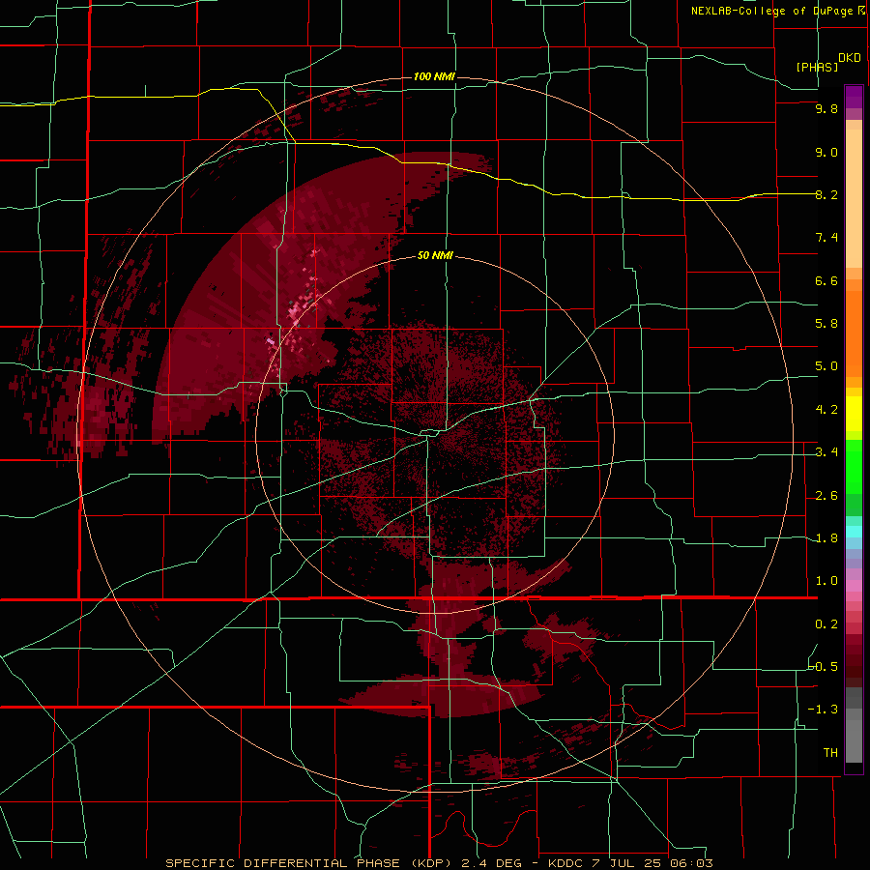Click the radar site at the range rings' center
The width and height of the screenshot is (870, 870).
(x=436, y=434)
